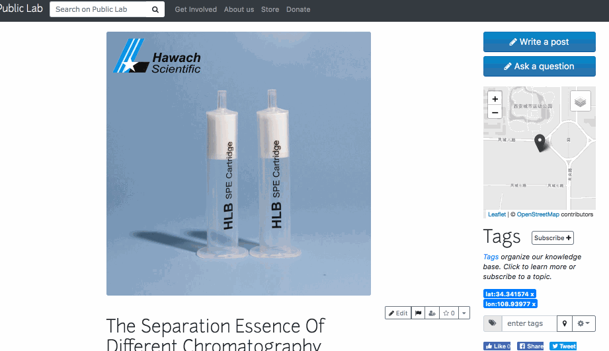Click the search magnifier icon
The height and width of the screenshot is (351, 609).
pyautogui.click(x=155, y=10)
